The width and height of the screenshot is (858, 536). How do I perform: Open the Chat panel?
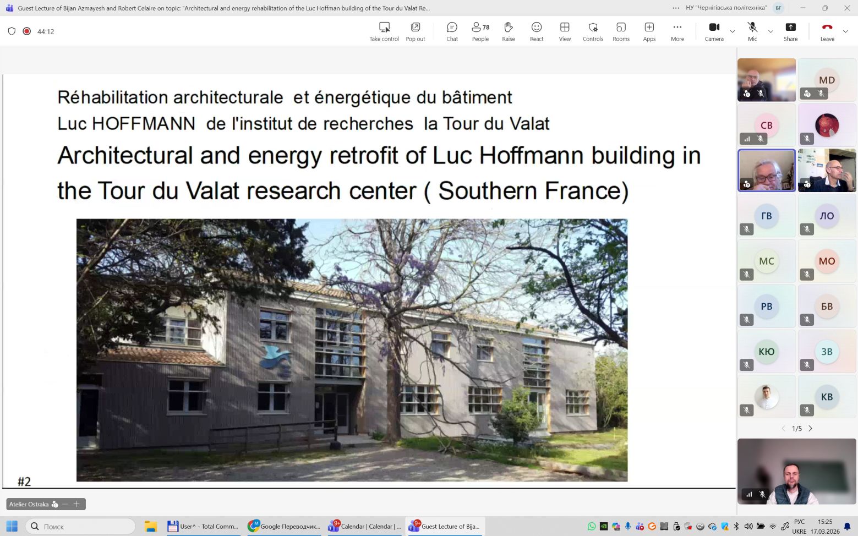[452, 31]
